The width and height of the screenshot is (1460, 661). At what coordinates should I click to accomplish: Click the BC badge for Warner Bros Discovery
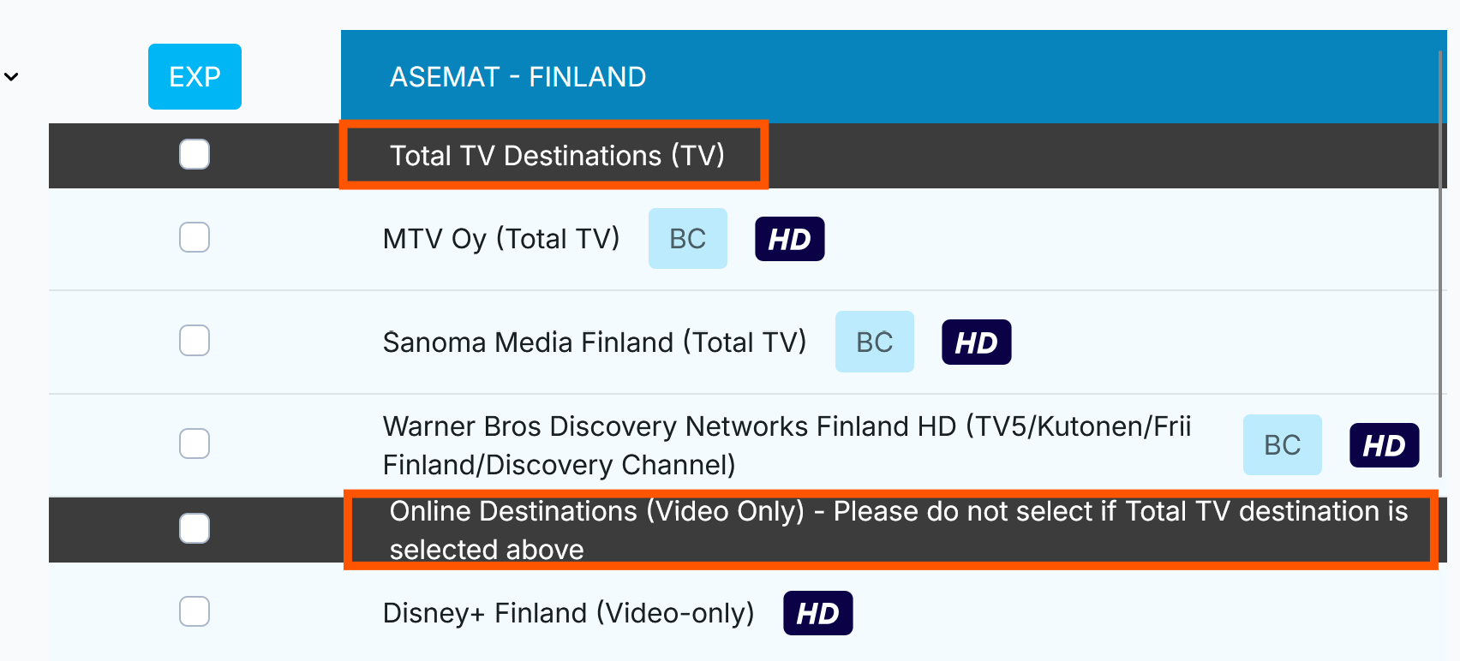[x=1282, y=445]
